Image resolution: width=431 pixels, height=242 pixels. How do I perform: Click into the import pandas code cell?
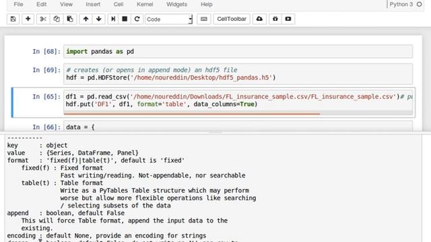(238, 52)
